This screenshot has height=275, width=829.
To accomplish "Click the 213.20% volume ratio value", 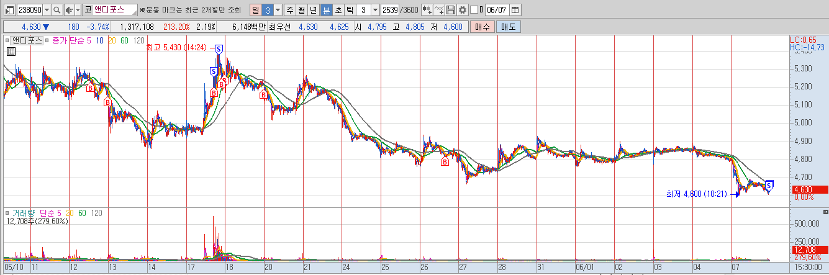I will (x=176, y=27).
